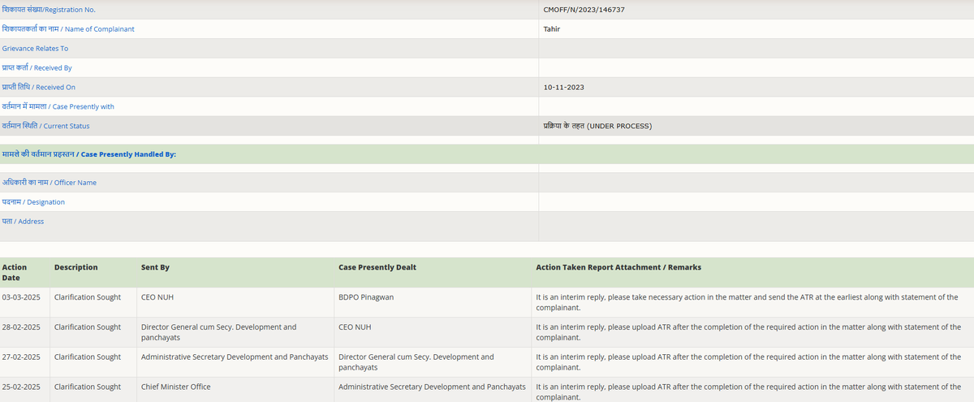Click CEO NUH in the Case Presently Dealt column
Screen dimensions: 974x402
point(355,327)
